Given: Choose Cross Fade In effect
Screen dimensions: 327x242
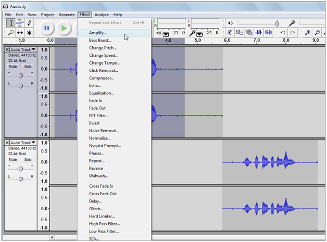Looking at the screenshot, I should pos(114,186).
